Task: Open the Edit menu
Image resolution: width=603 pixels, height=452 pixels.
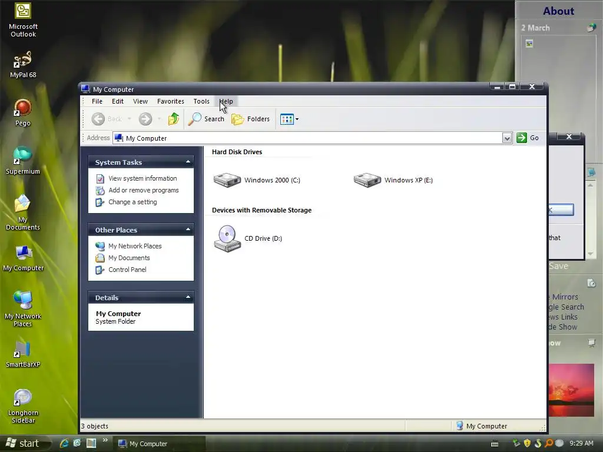Action: click(118, 101)
